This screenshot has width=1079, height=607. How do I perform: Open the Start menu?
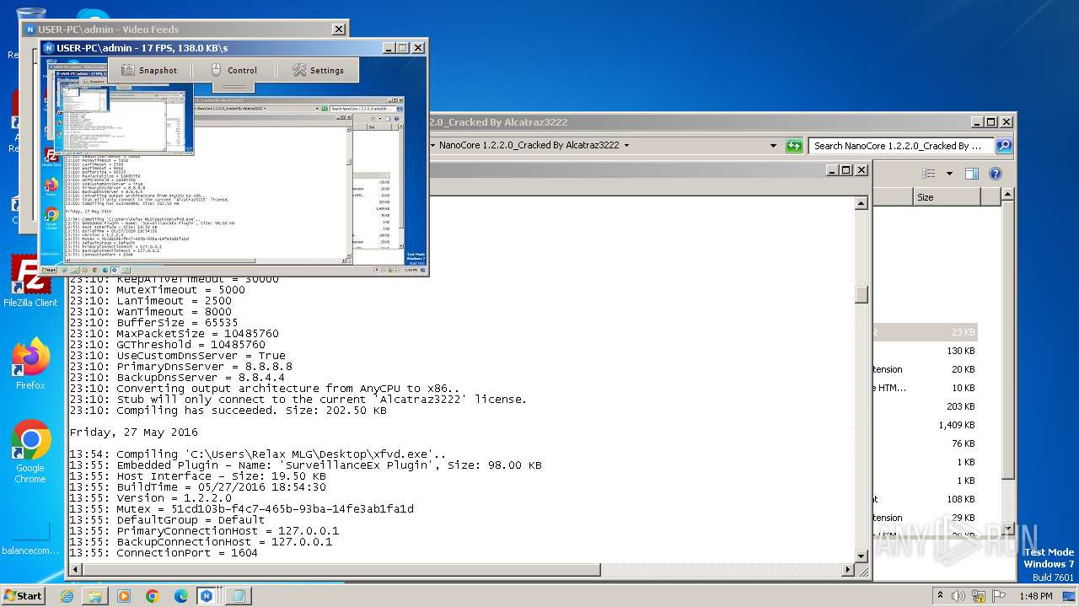[x=23, y=595]
